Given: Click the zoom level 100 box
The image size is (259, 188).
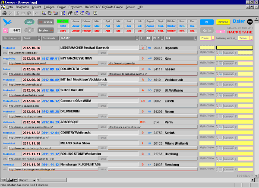Looking at the screenshot, I should click(x=3, y=180).
